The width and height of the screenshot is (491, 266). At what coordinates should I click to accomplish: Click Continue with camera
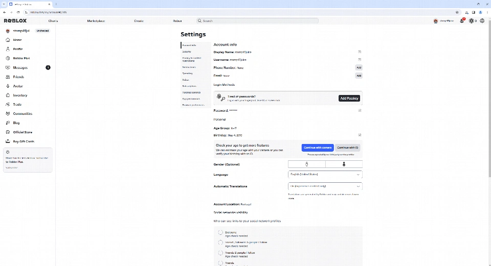[318, 148]
